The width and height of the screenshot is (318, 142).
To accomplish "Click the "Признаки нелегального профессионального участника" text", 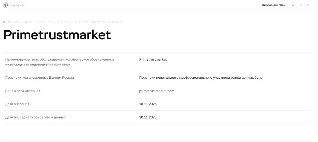I will (202, 78).
